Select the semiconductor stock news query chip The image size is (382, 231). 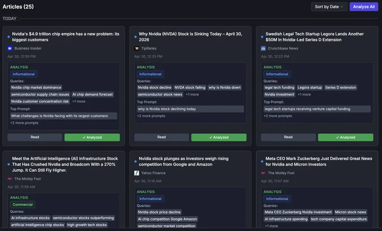click(x=160, y=94)
